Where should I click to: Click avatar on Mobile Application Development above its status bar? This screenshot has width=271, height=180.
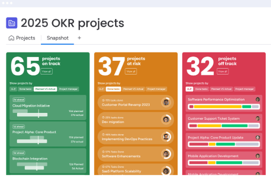click(x=258, y=156)
